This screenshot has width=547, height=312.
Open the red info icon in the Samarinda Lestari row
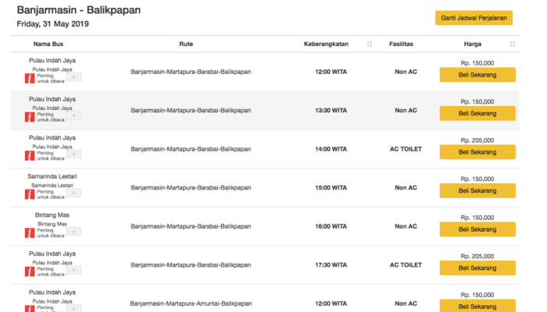(x=30, y=194)
